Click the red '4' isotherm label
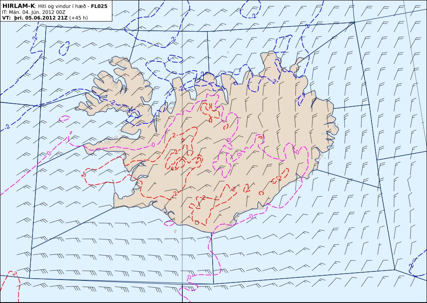Screen dimensions: 427x303 (x=175, y=169)
